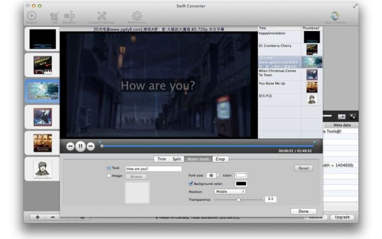Screen dimensions: 382x239
Task: Click the Transparency slider handle
Action: click(238, 199)
